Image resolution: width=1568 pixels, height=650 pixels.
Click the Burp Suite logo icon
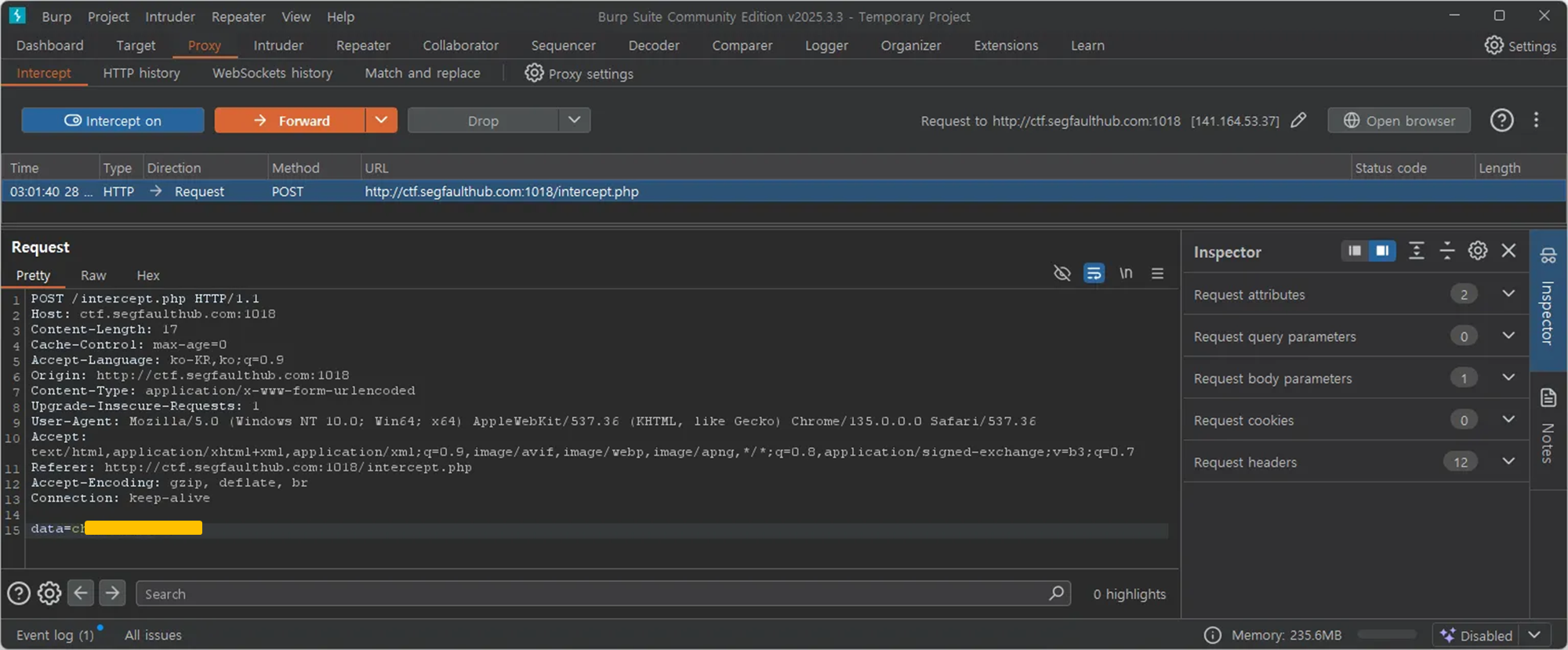pos(17,16)
